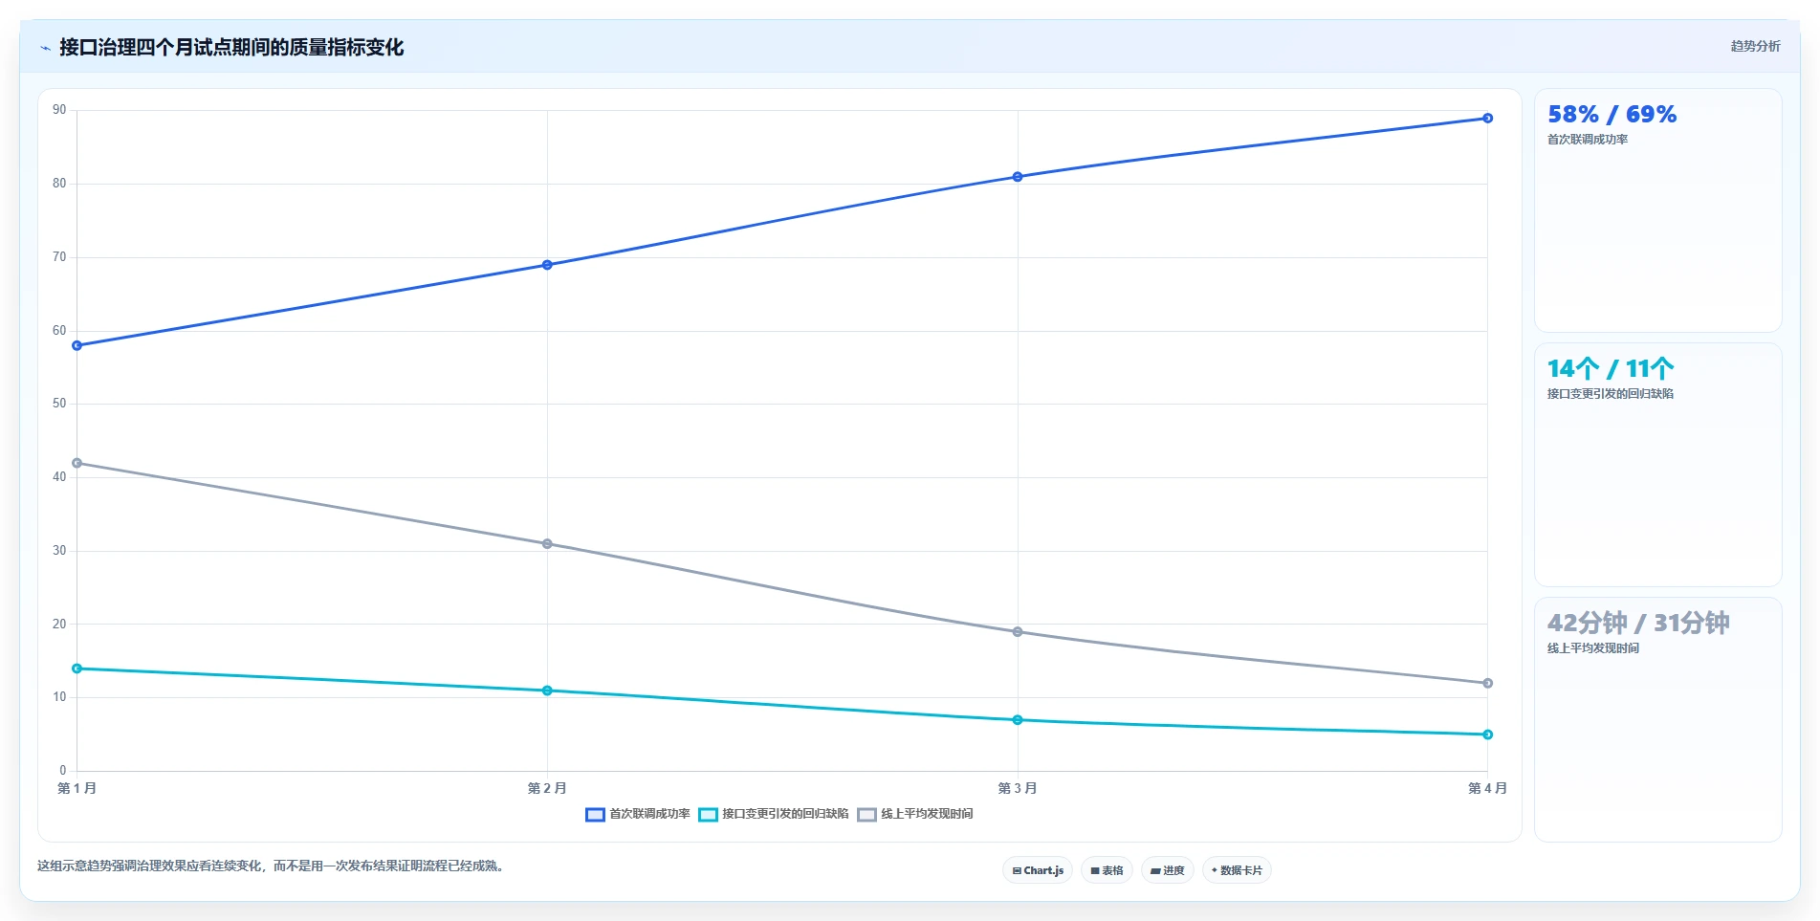Click the trend icon beside the chart title
Screen dimensions: 1820x921
tap(45, 48)
